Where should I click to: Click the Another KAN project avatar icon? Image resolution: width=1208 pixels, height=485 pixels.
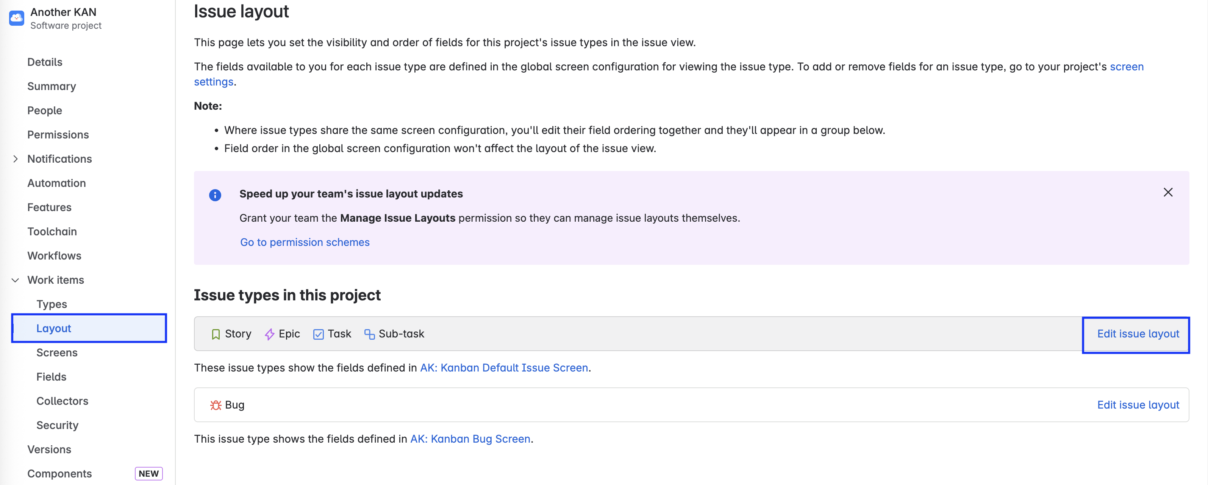16,18
